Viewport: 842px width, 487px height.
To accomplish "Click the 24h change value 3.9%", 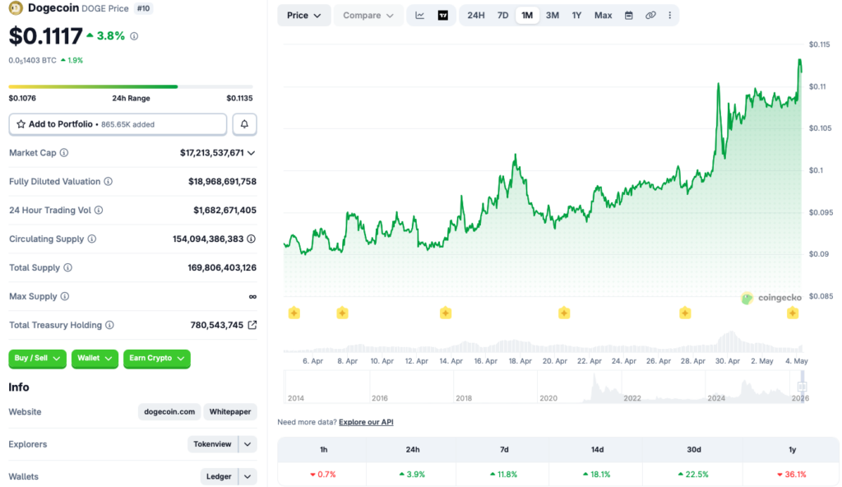I will click(413, 475).
